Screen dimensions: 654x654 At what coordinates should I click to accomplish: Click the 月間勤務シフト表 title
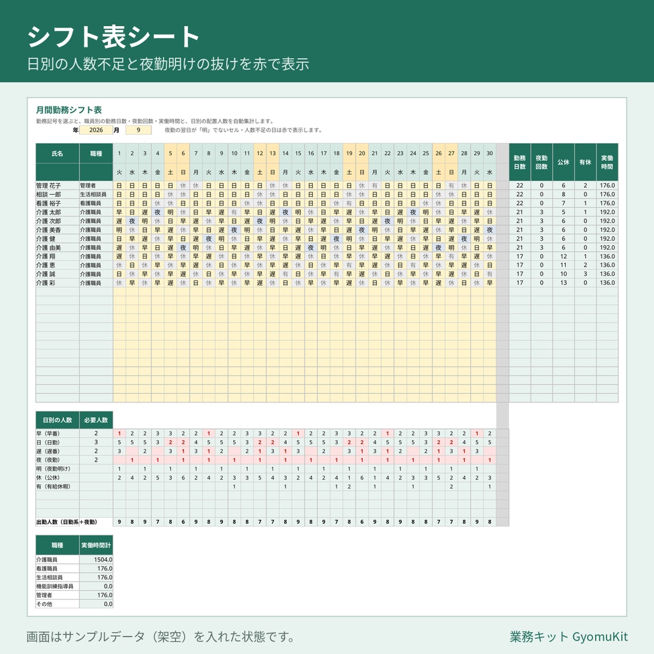pos(69,110)
